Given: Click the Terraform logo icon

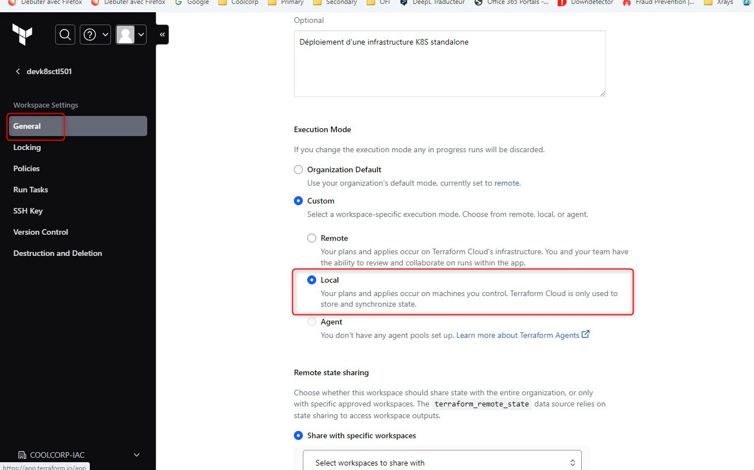Looking at the screenshot, I should (x=22, y=35).
